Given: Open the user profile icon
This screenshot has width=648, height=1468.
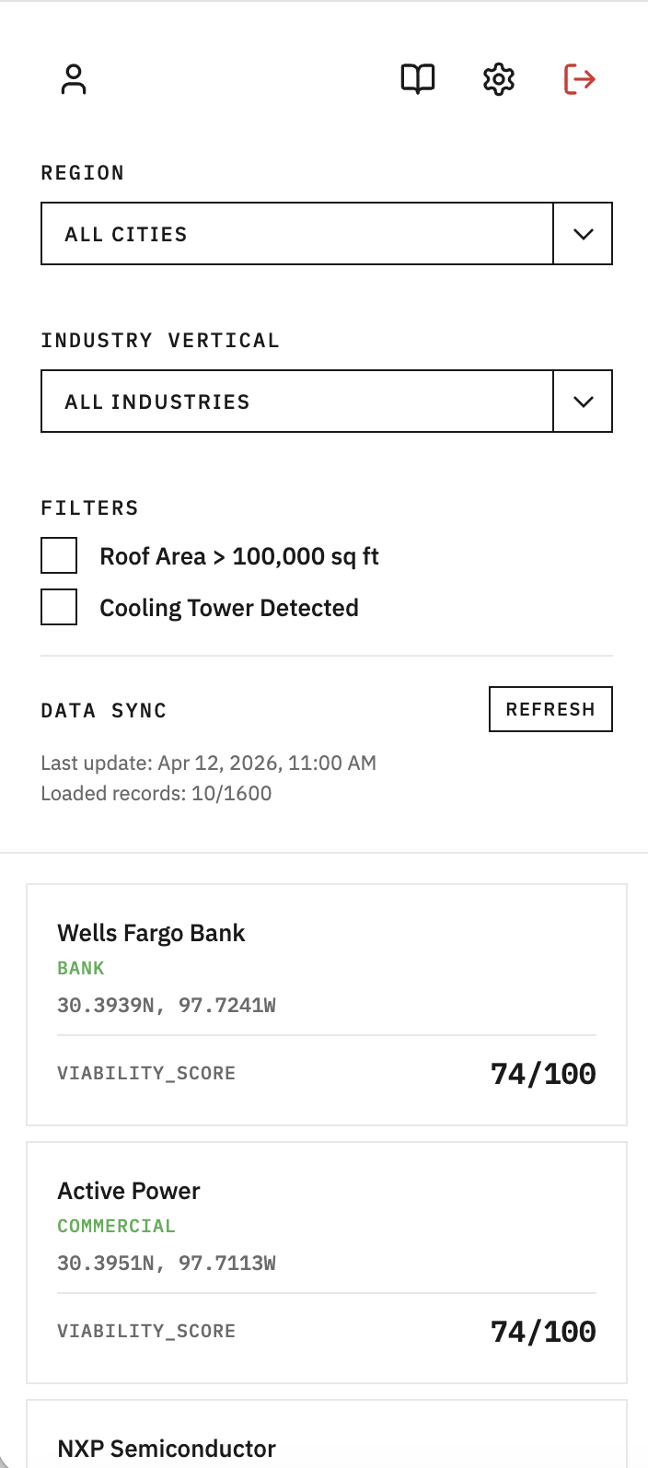Looking at the screenshot, I should pos(74,79).
